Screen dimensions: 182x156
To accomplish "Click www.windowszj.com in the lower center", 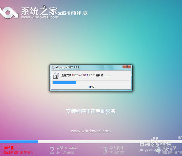I will click(x=91, y=131).
